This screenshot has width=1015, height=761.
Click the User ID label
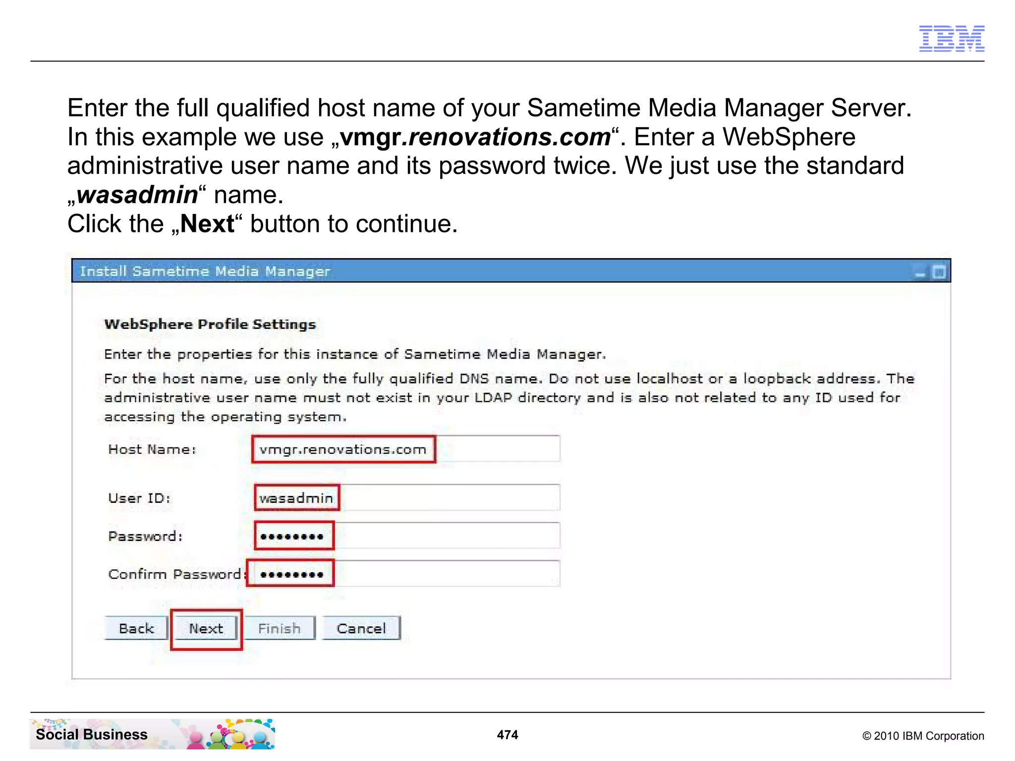pyautogui.click(x=139, y=498)
